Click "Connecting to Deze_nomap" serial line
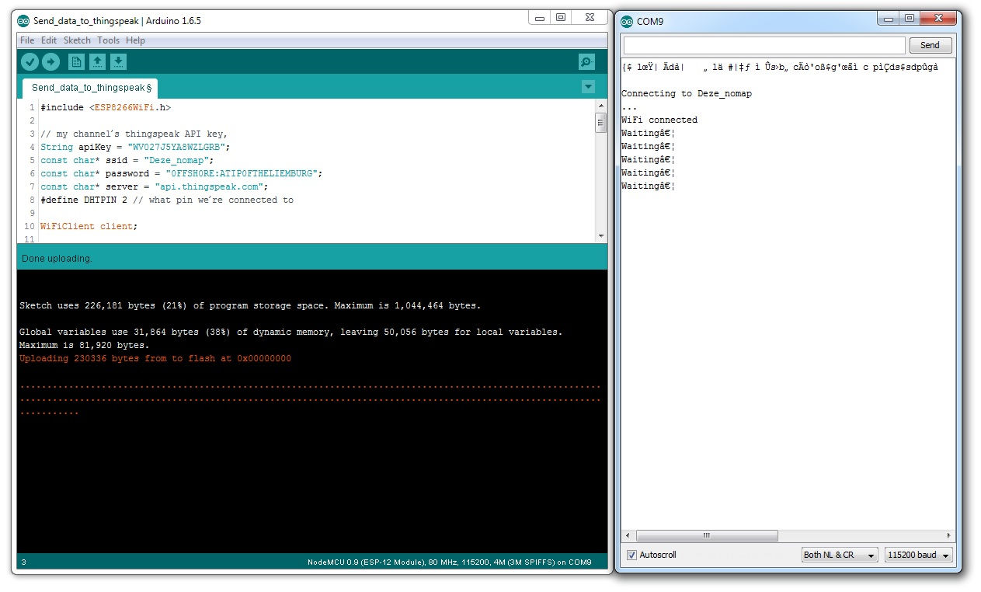Viewport: 981px width, 592px height. coord(687,93)
